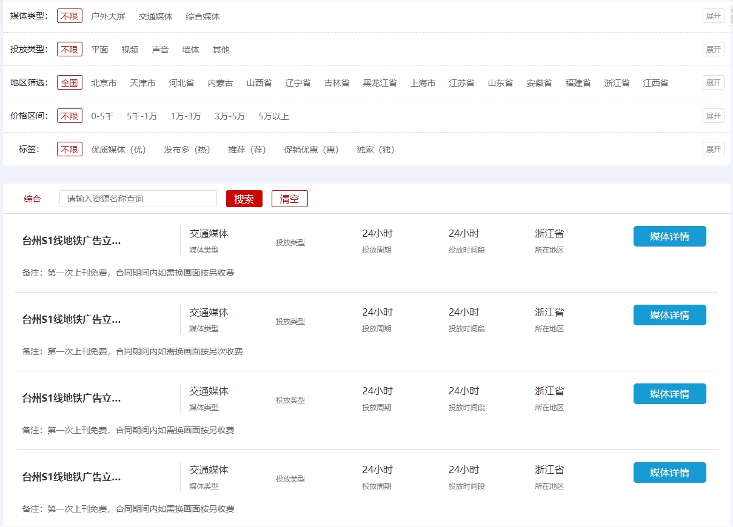
Task: Expand the 媒体类型 filter row
Action: point(713,16)
